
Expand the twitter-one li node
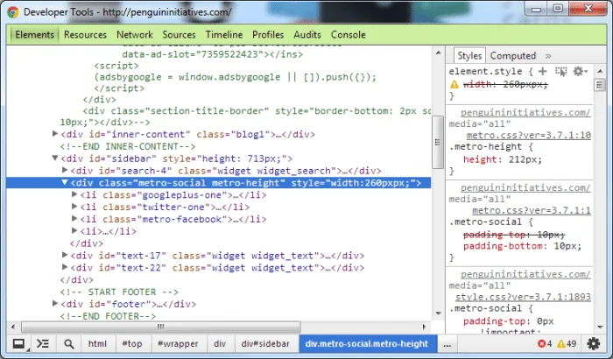[74, 207]
